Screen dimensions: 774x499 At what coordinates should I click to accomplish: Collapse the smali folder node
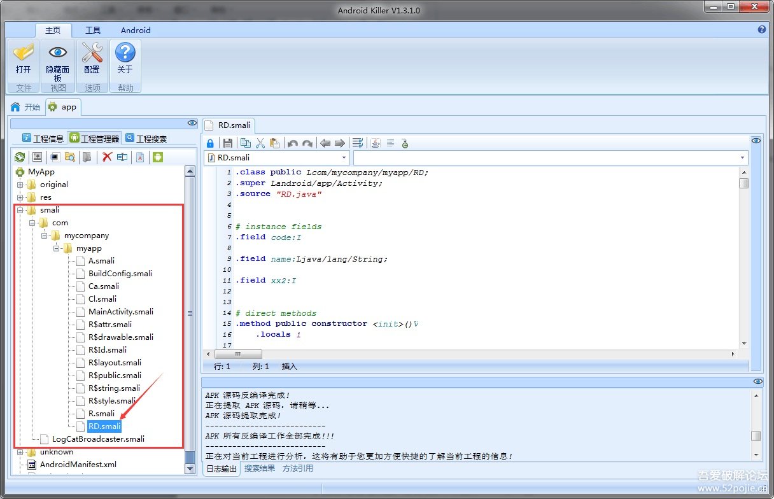coord(20,210)
